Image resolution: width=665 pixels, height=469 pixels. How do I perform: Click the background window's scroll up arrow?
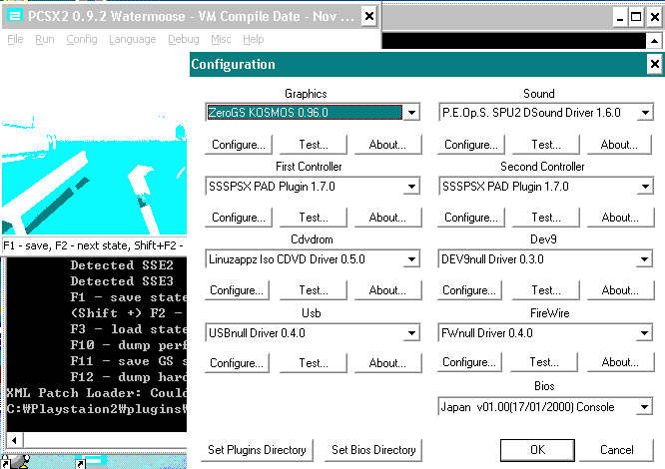[654, 41]
